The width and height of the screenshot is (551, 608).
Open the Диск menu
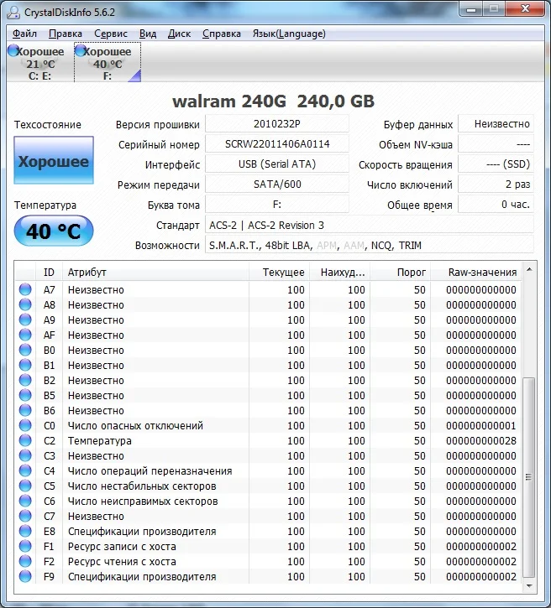[x=179, y=34]
